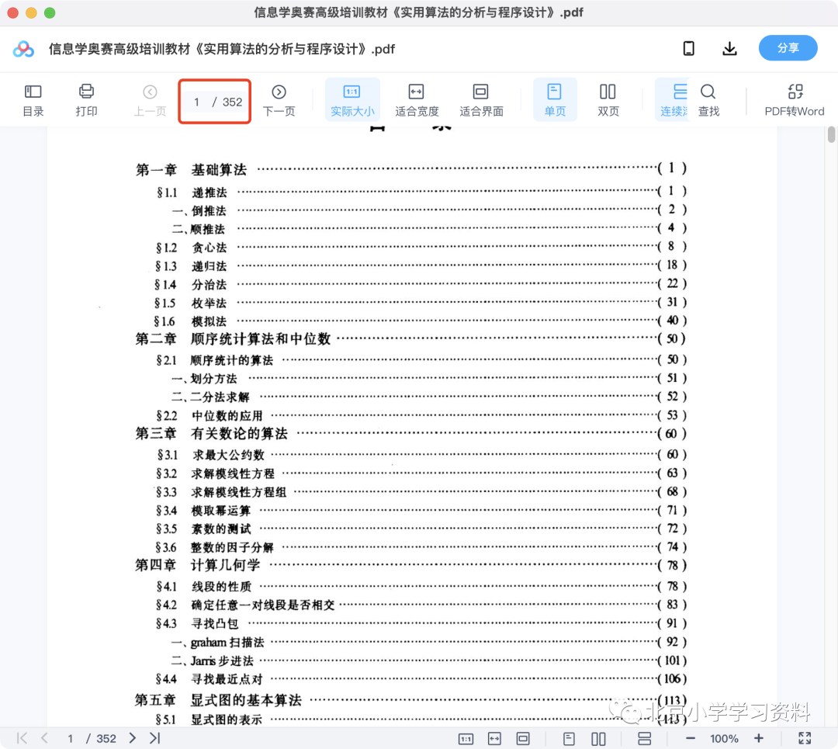Click contents entry §1.4 分治法
Viewport: 838px width, 749px height.
click(421, 284)
